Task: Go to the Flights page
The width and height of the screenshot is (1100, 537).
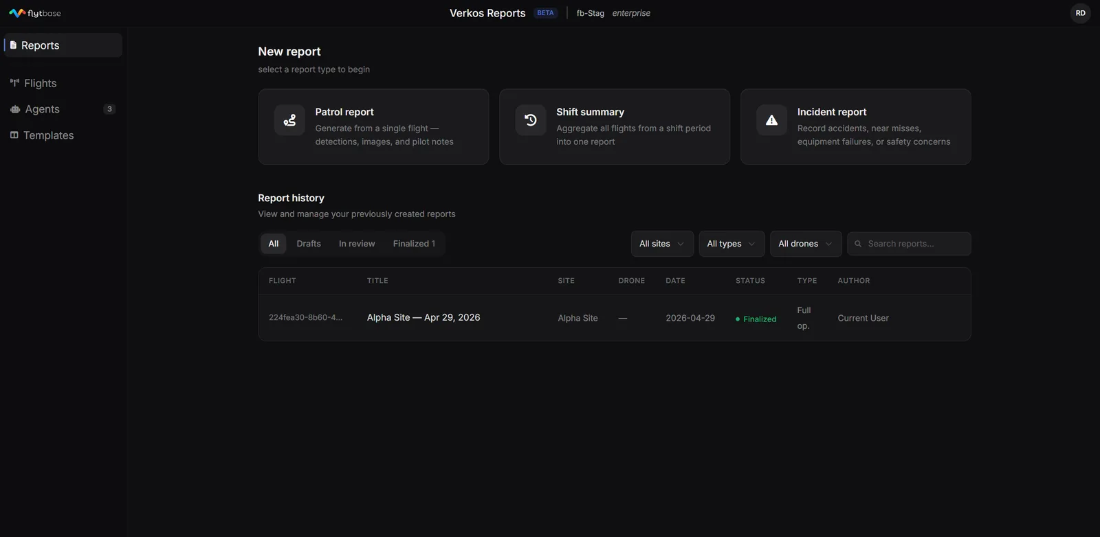Action: (63, 83)
